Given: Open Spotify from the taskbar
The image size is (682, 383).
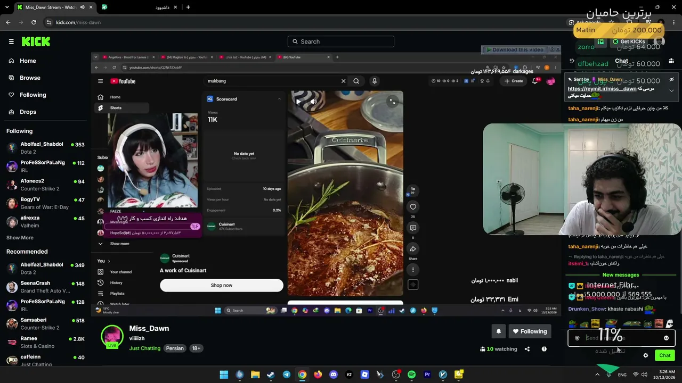Looking at the screenshot, I should [x=411, y=374].
